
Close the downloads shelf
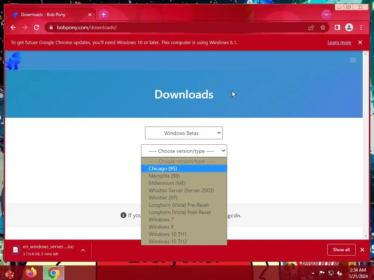pyautogui.click(x=362, y=250)
